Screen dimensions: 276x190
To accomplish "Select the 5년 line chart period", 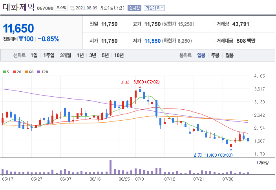I will pyautogui.click(x=105, y=56).
